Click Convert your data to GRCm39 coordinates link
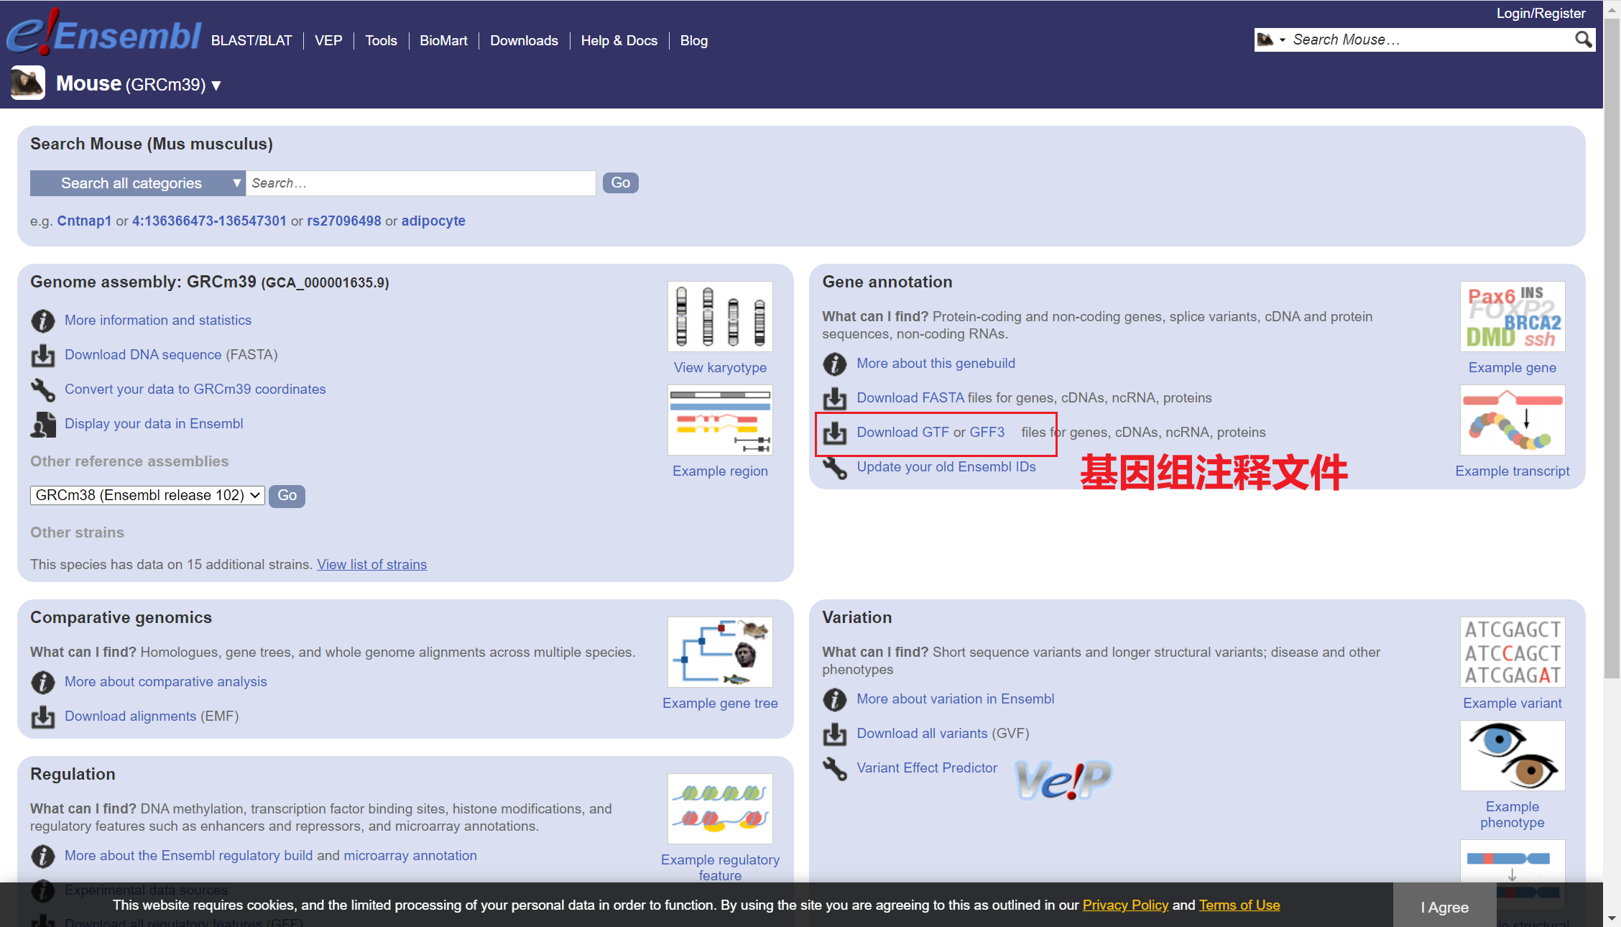The width and height of the screenshot is (1621, 927). 195,389
